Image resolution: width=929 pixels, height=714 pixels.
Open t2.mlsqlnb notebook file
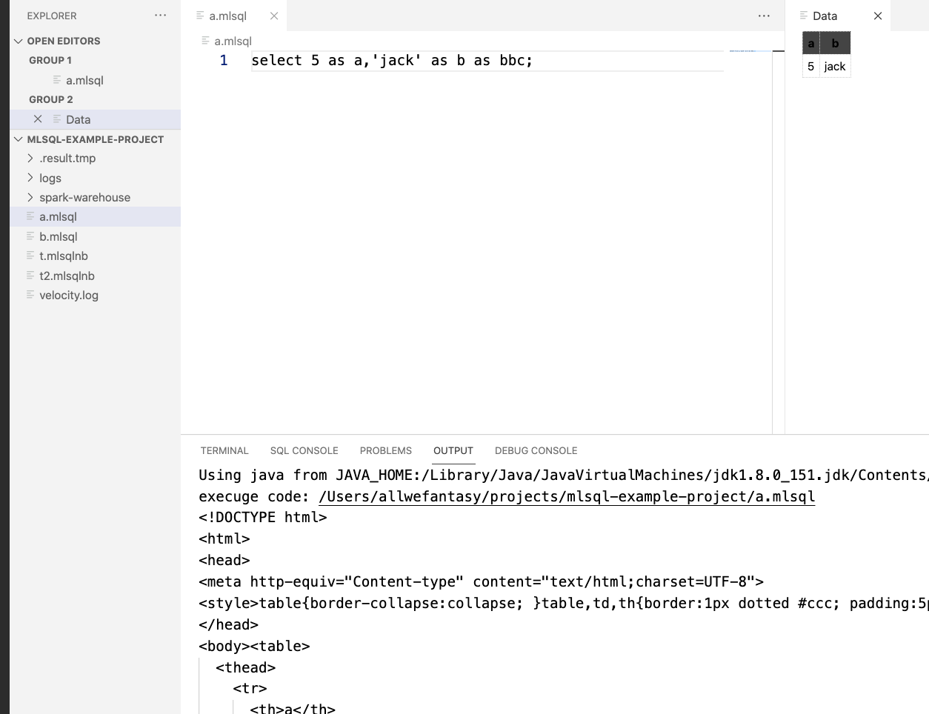point(95,276)
